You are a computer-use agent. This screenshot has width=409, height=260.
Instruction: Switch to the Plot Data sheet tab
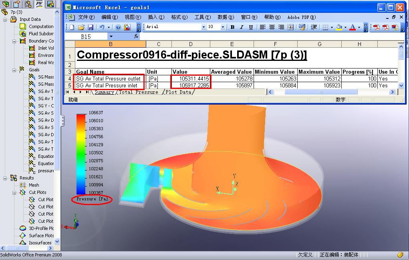tap(178, 92)
